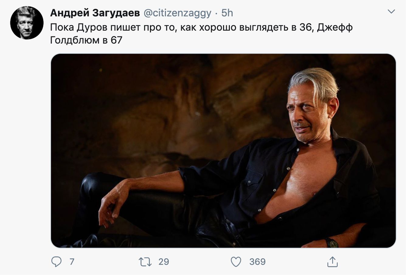The image size is (406, 275).
Task: Click the reply speech bubble icon
Action: (57, 262)
